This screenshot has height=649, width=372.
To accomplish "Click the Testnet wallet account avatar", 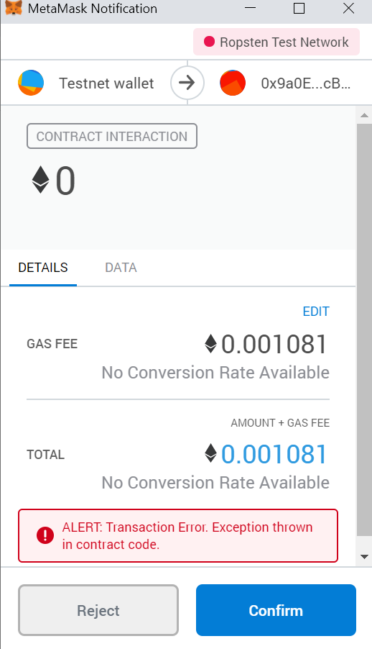I will pyautogui.click(x=31, y=83).
